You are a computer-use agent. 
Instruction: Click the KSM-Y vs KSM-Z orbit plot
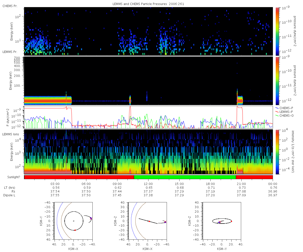click(222, 221)
